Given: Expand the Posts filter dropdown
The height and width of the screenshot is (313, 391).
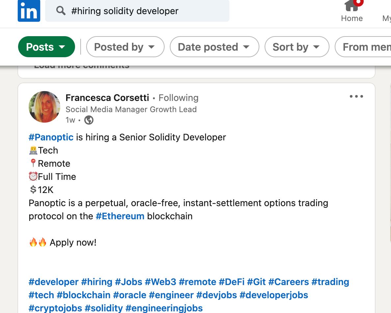Looking at the screenshot, I should (46, 47).
